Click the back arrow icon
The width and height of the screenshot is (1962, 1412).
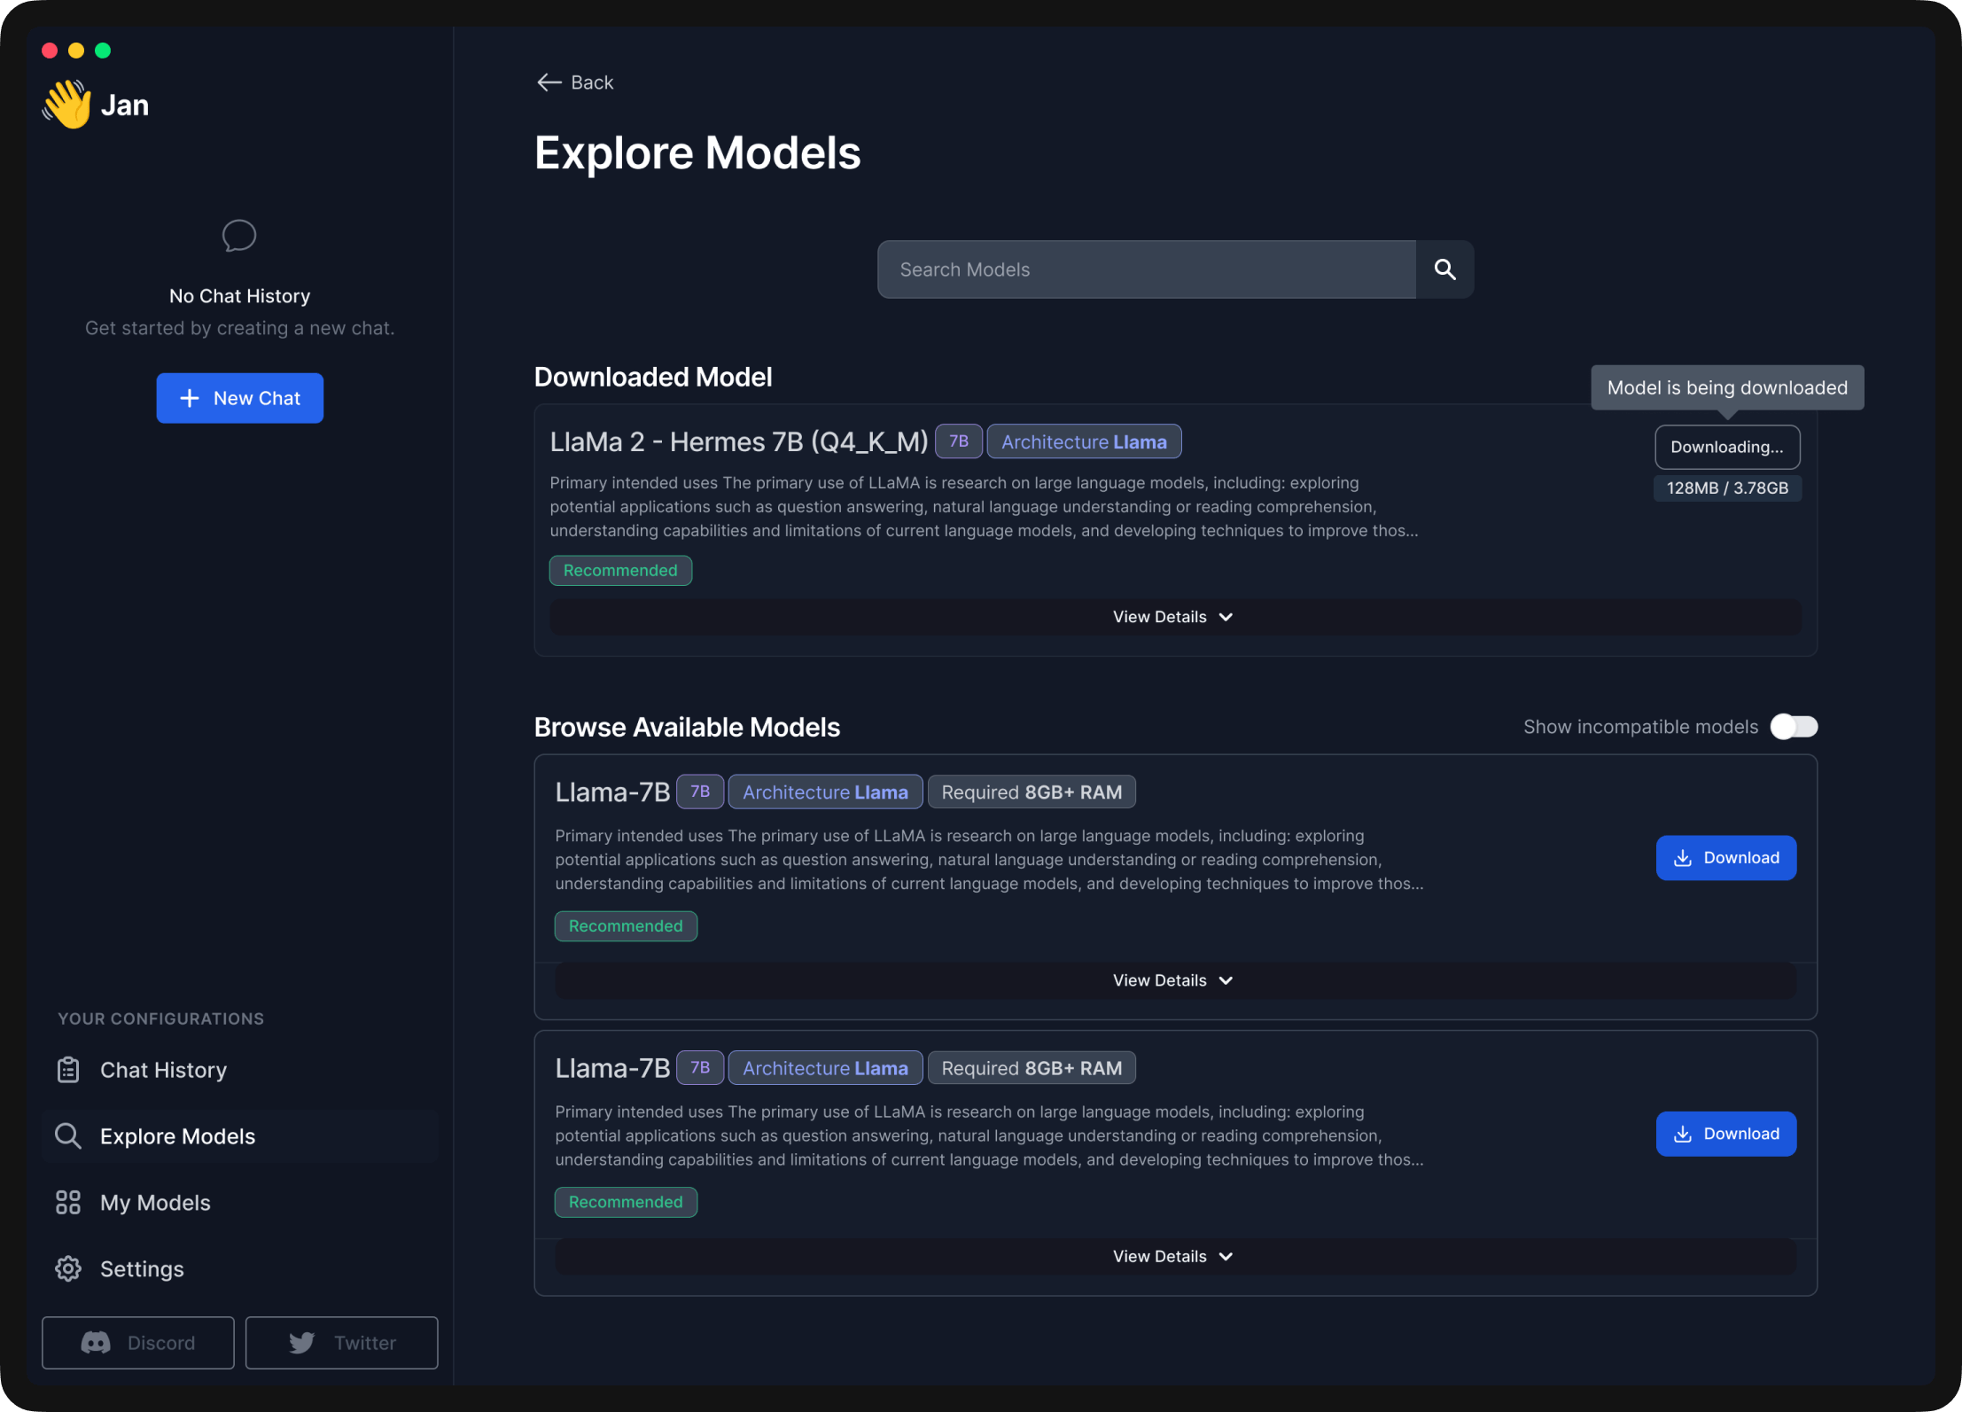[x=549, y=82]
